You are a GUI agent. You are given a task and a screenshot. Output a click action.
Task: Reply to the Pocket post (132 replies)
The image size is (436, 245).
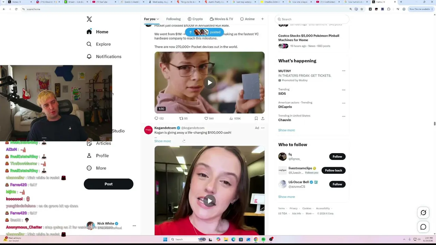(159, 118)
